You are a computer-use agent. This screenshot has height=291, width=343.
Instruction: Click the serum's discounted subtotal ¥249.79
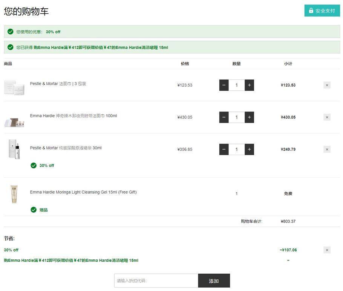coord(288,149)
